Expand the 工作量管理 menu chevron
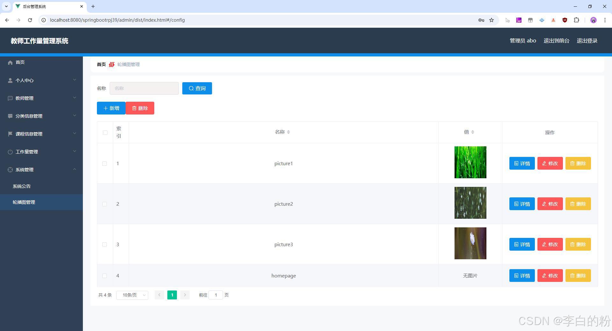This screenshot has height=331, width=612. tap(75, 151)
